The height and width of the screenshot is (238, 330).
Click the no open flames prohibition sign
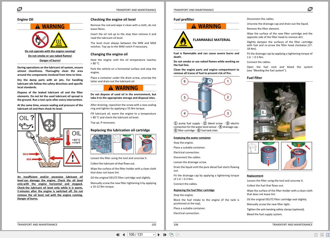[x=40, y=40]
